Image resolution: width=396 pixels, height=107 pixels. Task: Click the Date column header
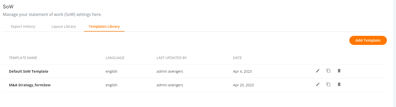237,58
